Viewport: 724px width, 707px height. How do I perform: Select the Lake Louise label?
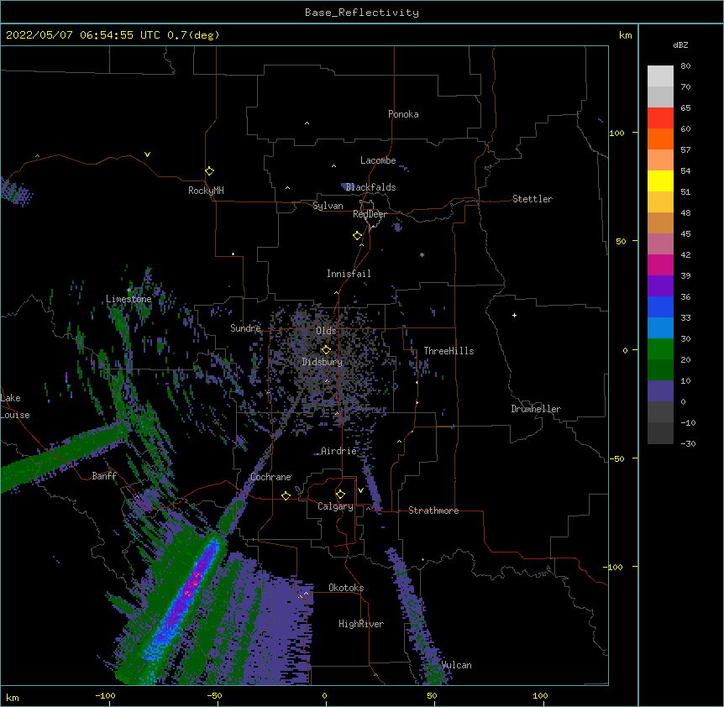point(15,406)
